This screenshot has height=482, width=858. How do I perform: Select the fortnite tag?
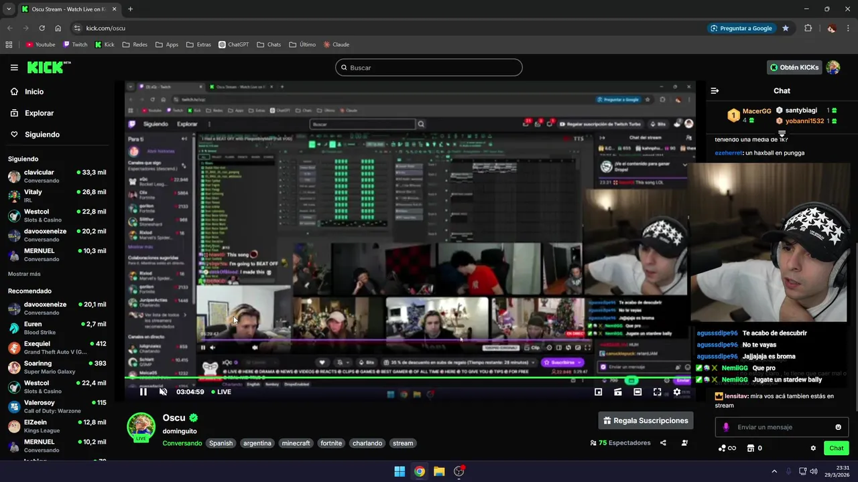331,443
